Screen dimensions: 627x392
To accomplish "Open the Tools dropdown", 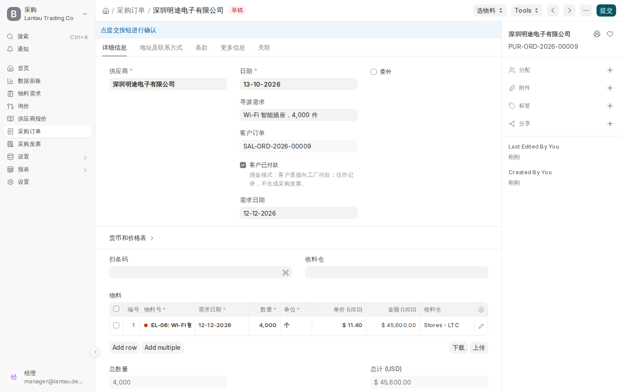I will tap(527, 10).
